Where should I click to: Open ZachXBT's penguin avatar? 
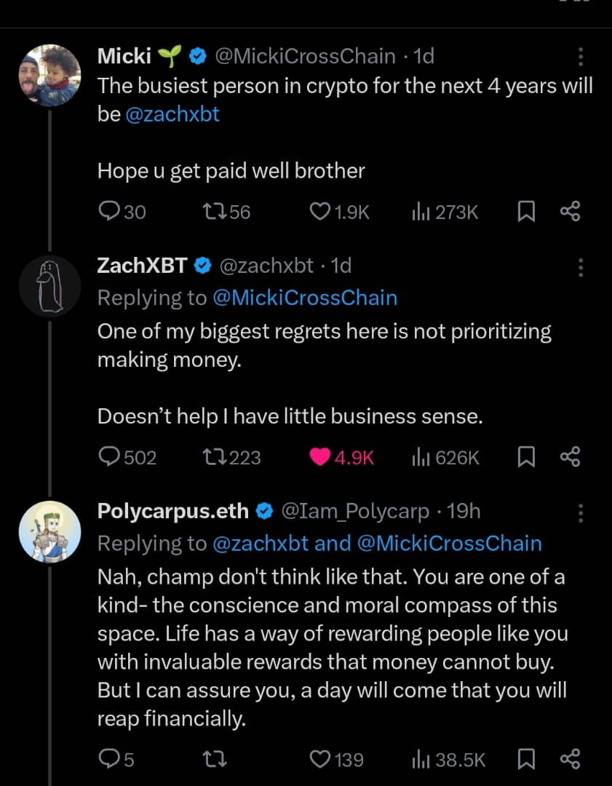coord(49,285)
